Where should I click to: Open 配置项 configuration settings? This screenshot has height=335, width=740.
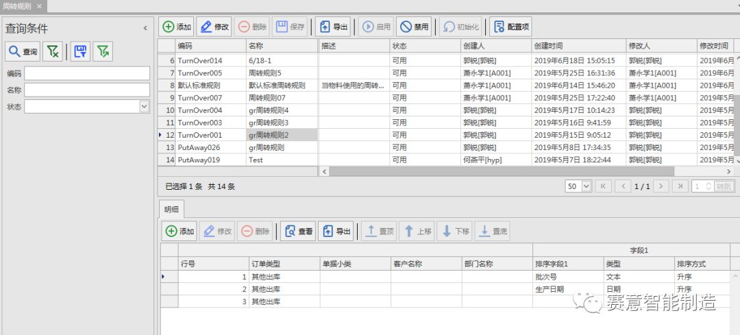tap(510, 27)
